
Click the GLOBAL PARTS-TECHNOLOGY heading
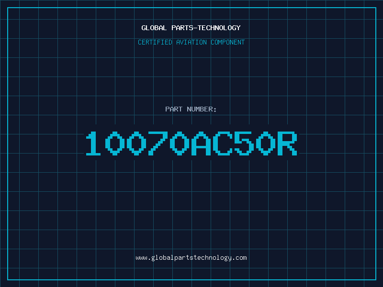point(191,28)
